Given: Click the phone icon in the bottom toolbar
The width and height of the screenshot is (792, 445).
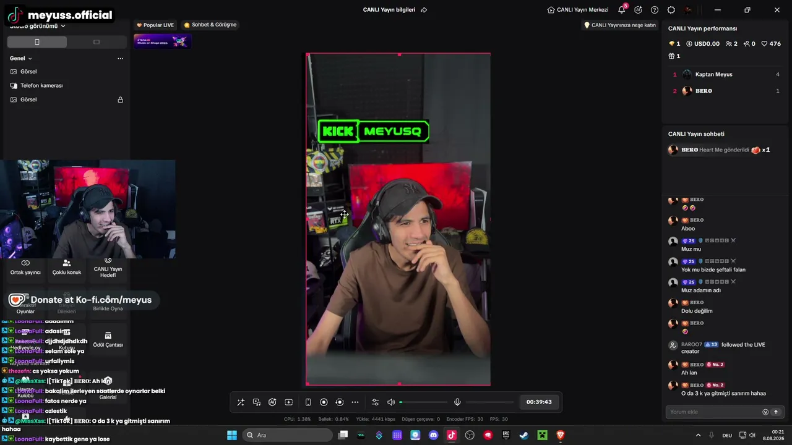Looking at the screenshot, I should [x=308, y=402].
